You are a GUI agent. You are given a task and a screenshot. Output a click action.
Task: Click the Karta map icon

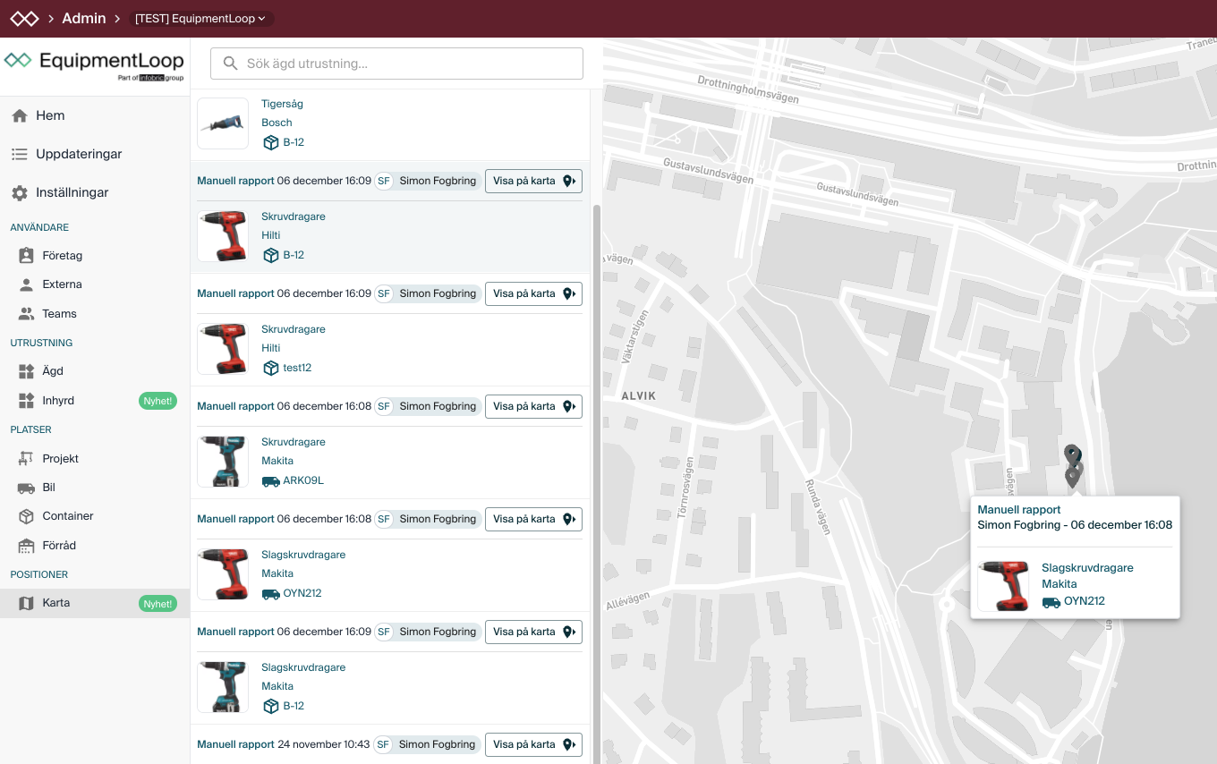pos(26,603)
